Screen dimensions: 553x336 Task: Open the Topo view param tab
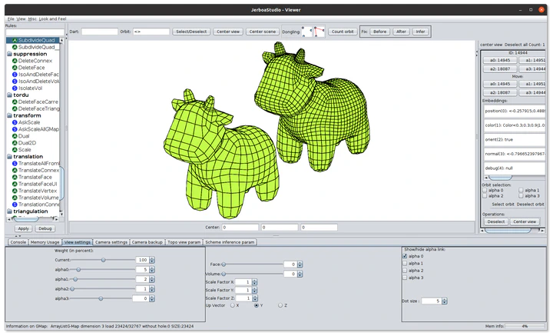click(184, 242)
